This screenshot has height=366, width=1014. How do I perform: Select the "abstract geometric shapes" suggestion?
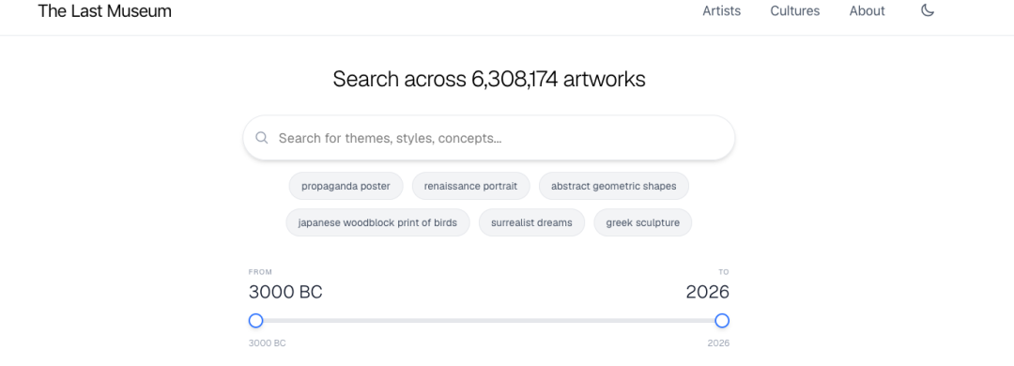614,186
